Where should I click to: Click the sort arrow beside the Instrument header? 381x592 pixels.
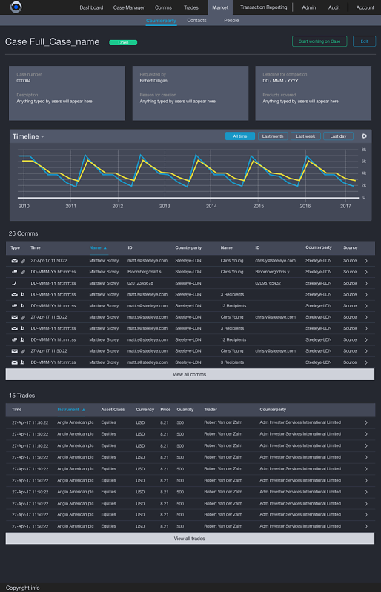pos(84,410)
